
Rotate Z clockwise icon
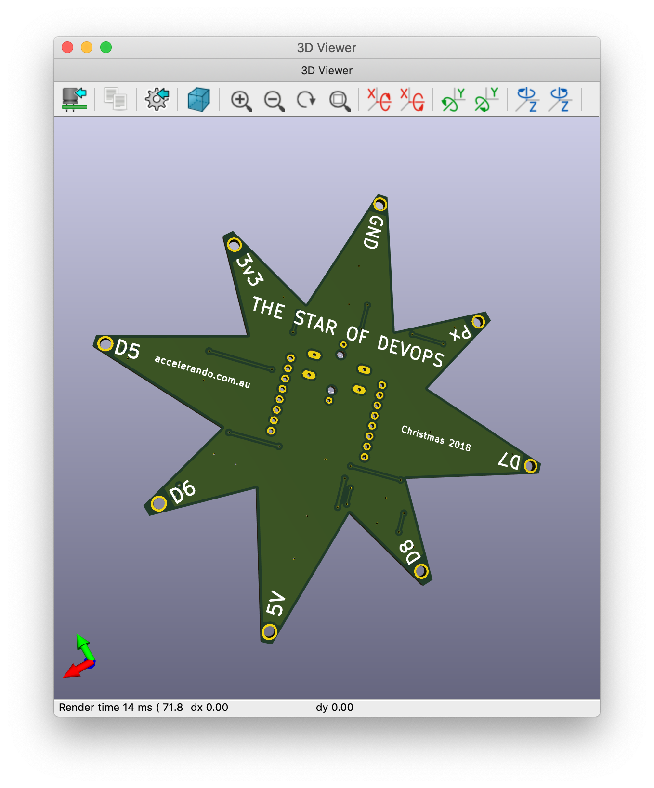point(527,99)
